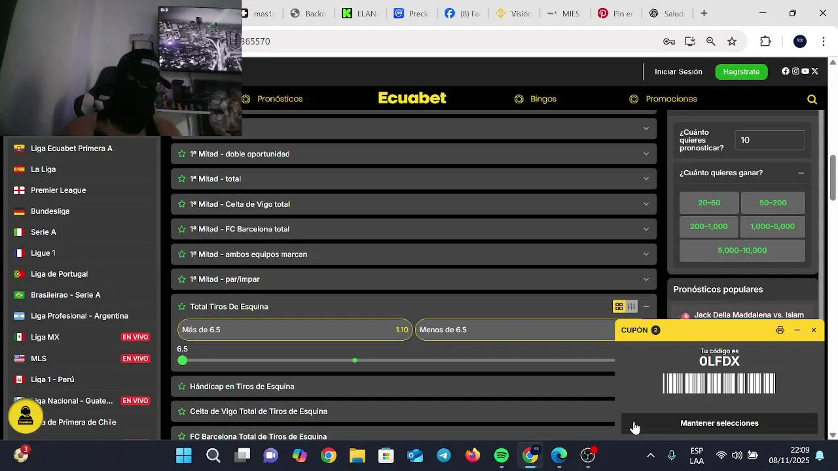Minimize the Cupón panel
This screenshot has width=838, height=471.
click(x=797, y=330)
